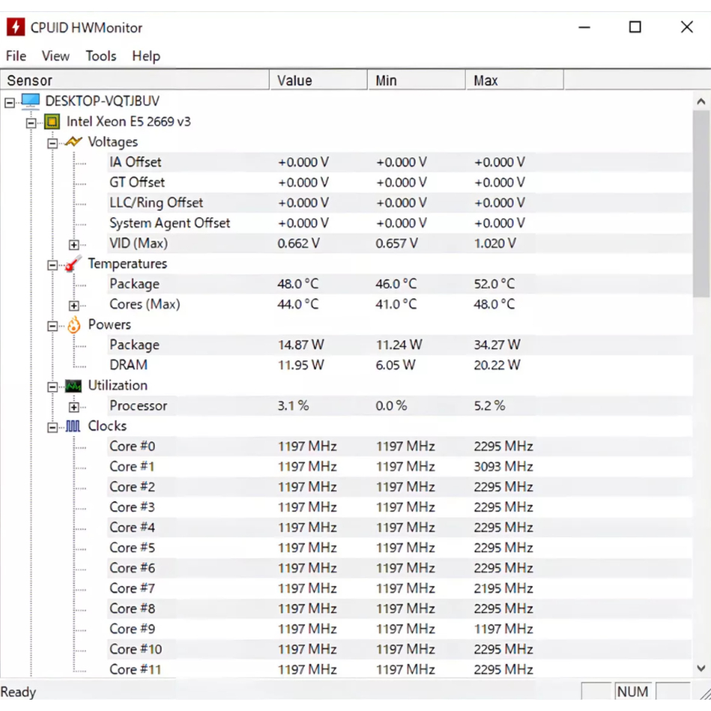This screenshot has height=711, width=711.
Task: Open the View menu
Action: click(x=55, y=55)
